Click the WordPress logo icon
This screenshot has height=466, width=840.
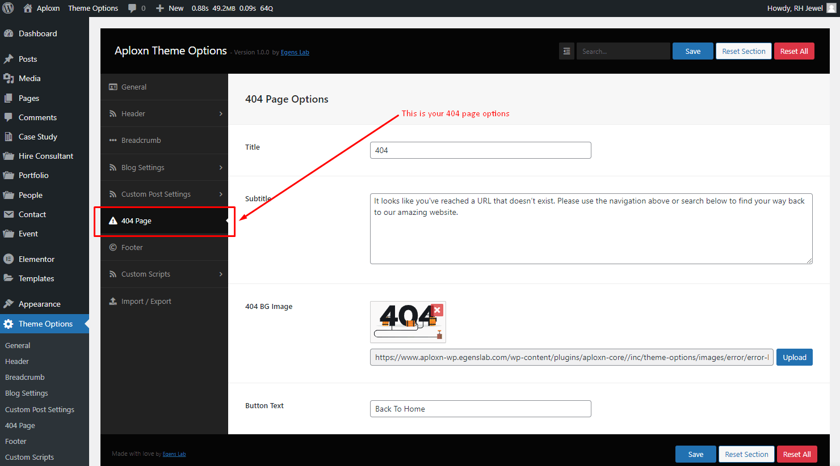[x=9, y=8]
